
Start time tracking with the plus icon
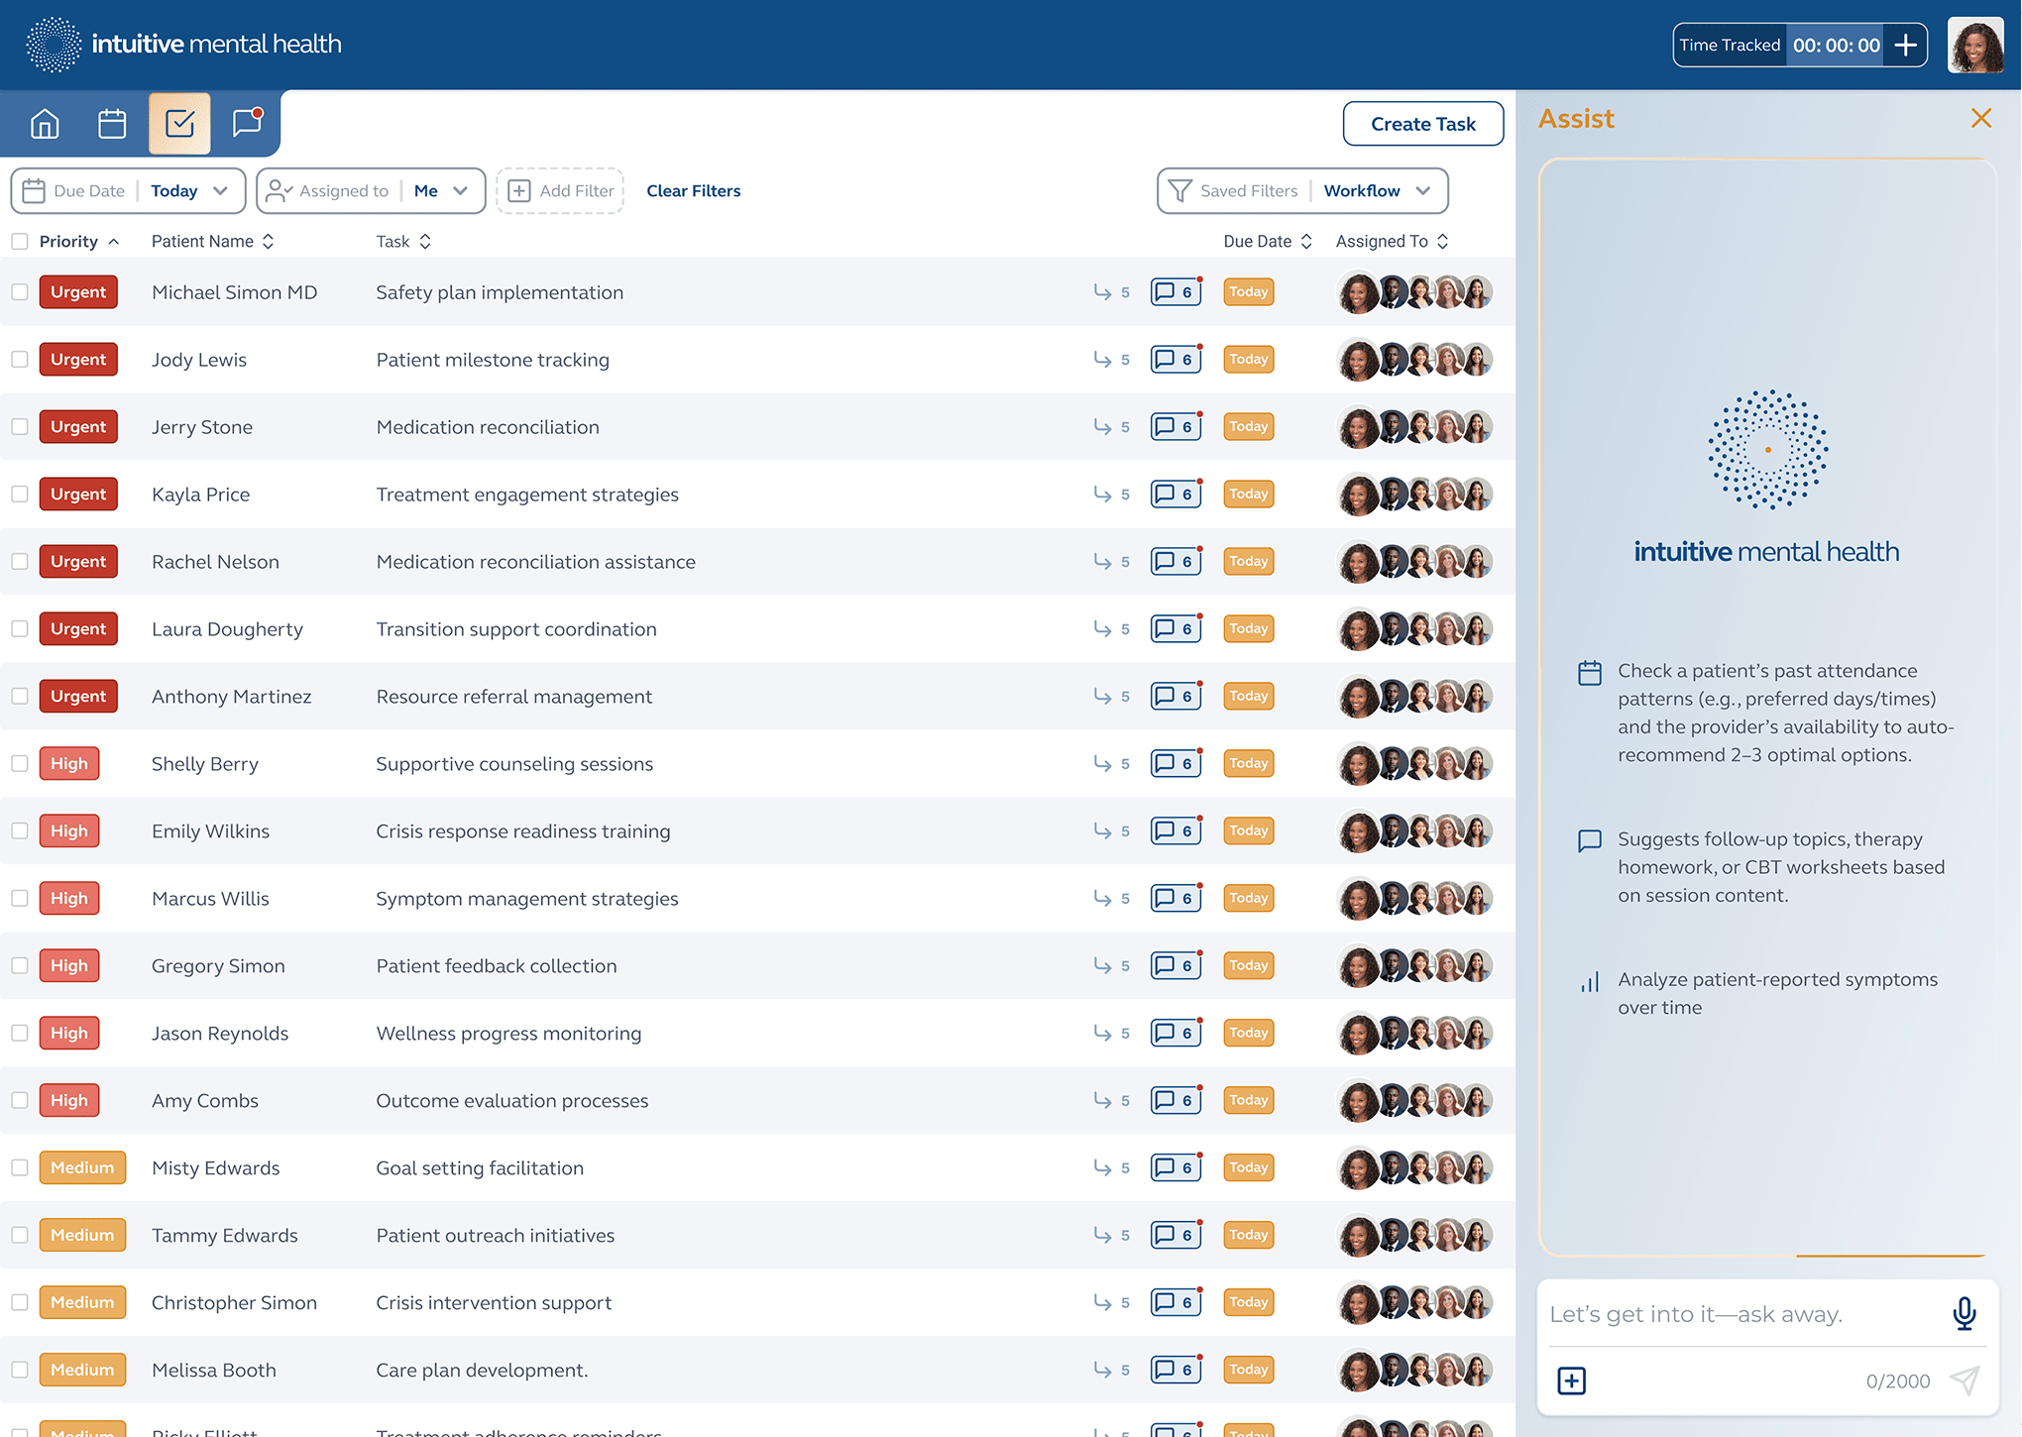pyautogui.click(x=1905, y=46)
